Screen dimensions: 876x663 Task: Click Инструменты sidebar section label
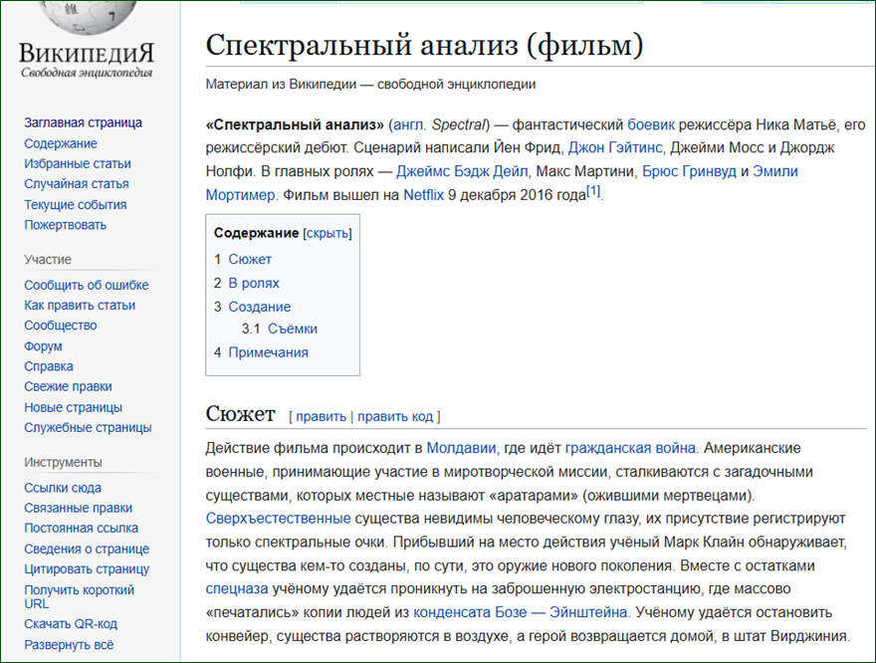coord(63,462)
